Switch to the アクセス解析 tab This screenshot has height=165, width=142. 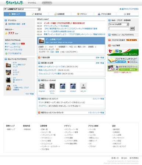point(105,14)
